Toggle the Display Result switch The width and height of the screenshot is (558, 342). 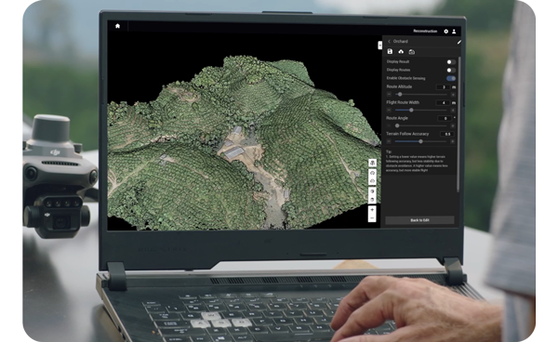tap(451, 62)
